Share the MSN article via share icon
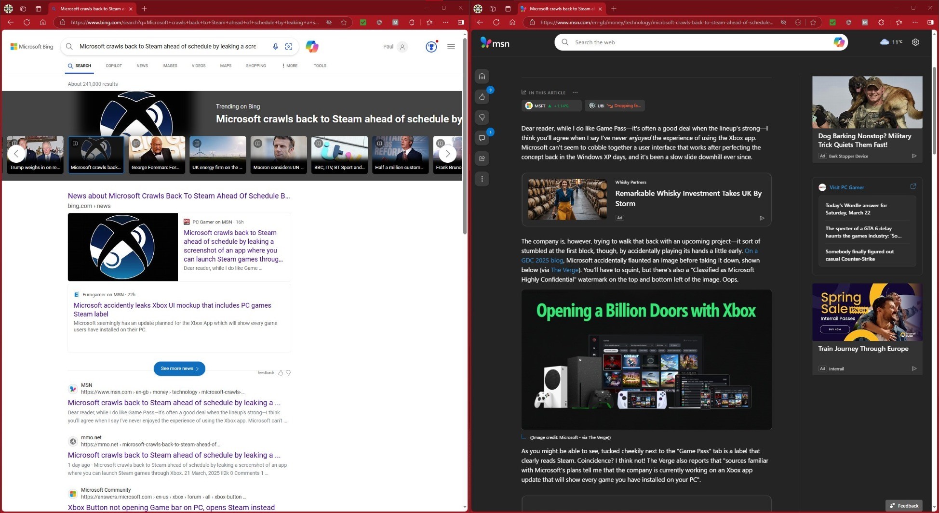939x513 pixels. point(482,158)
